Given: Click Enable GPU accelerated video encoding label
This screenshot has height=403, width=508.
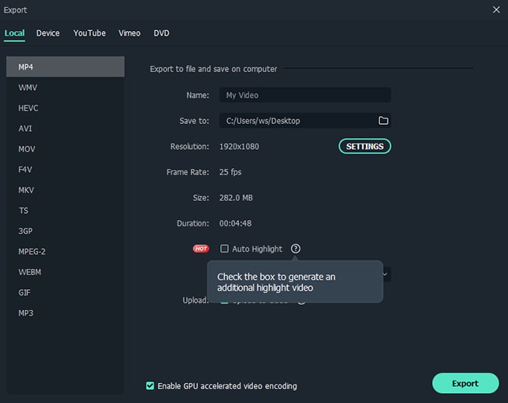Looking at the screenshot, I should (x=227, y=386).
